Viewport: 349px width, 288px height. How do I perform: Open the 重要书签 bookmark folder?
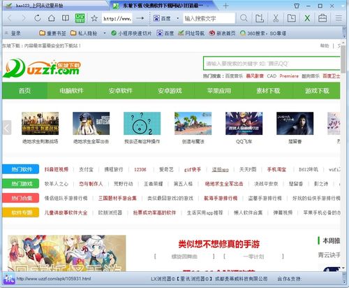[52, 34]
